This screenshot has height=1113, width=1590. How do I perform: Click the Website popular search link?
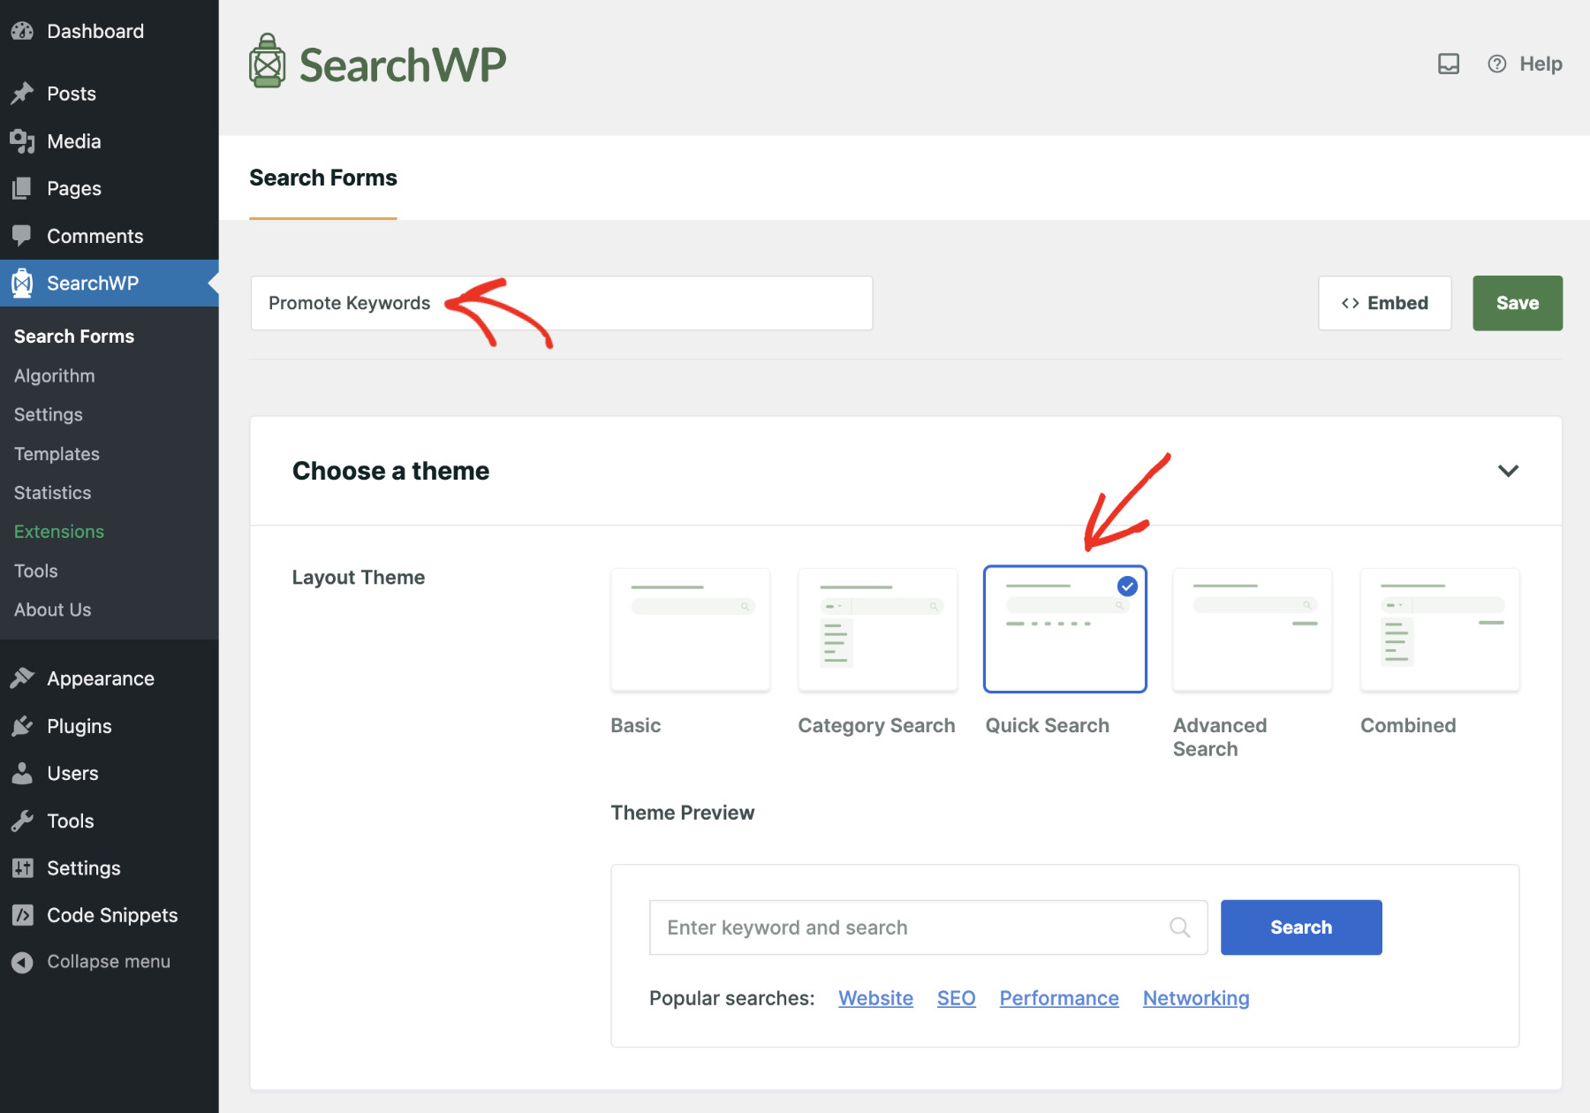tap(875, 998)
